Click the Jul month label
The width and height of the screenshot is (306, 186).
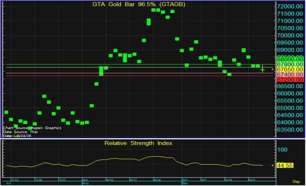(x=9, y=183)
